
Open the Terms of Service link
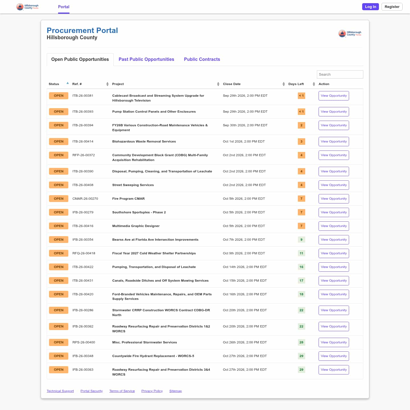click(x=122, y=391)
